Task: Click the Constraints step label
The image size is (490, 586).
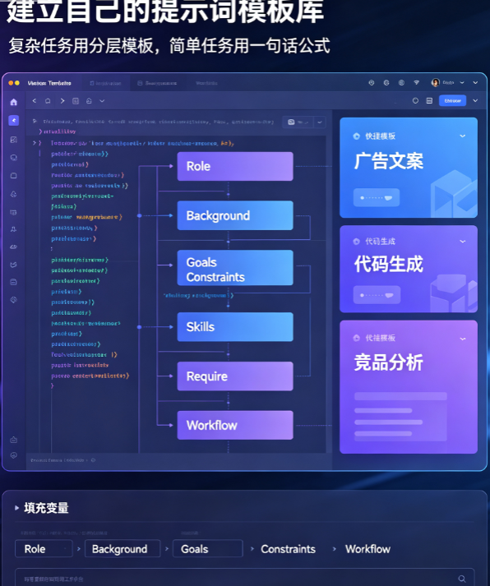Action: 289,549
